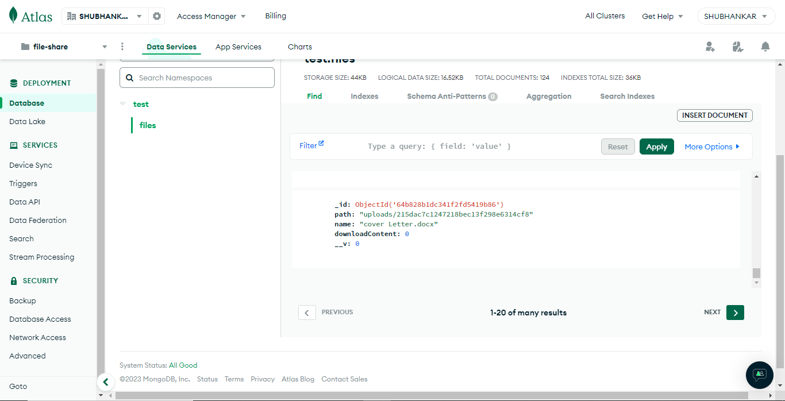Open the Aggregation tab
The height and width of the screenshot is (401, 785).
(x=549, y=96)
